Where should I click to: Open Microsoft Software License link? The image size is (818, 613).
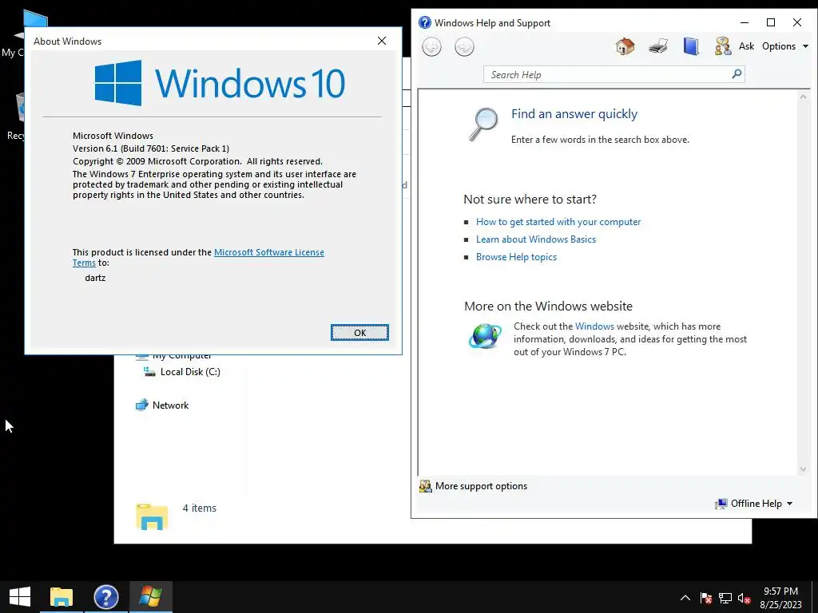(269, 252)
